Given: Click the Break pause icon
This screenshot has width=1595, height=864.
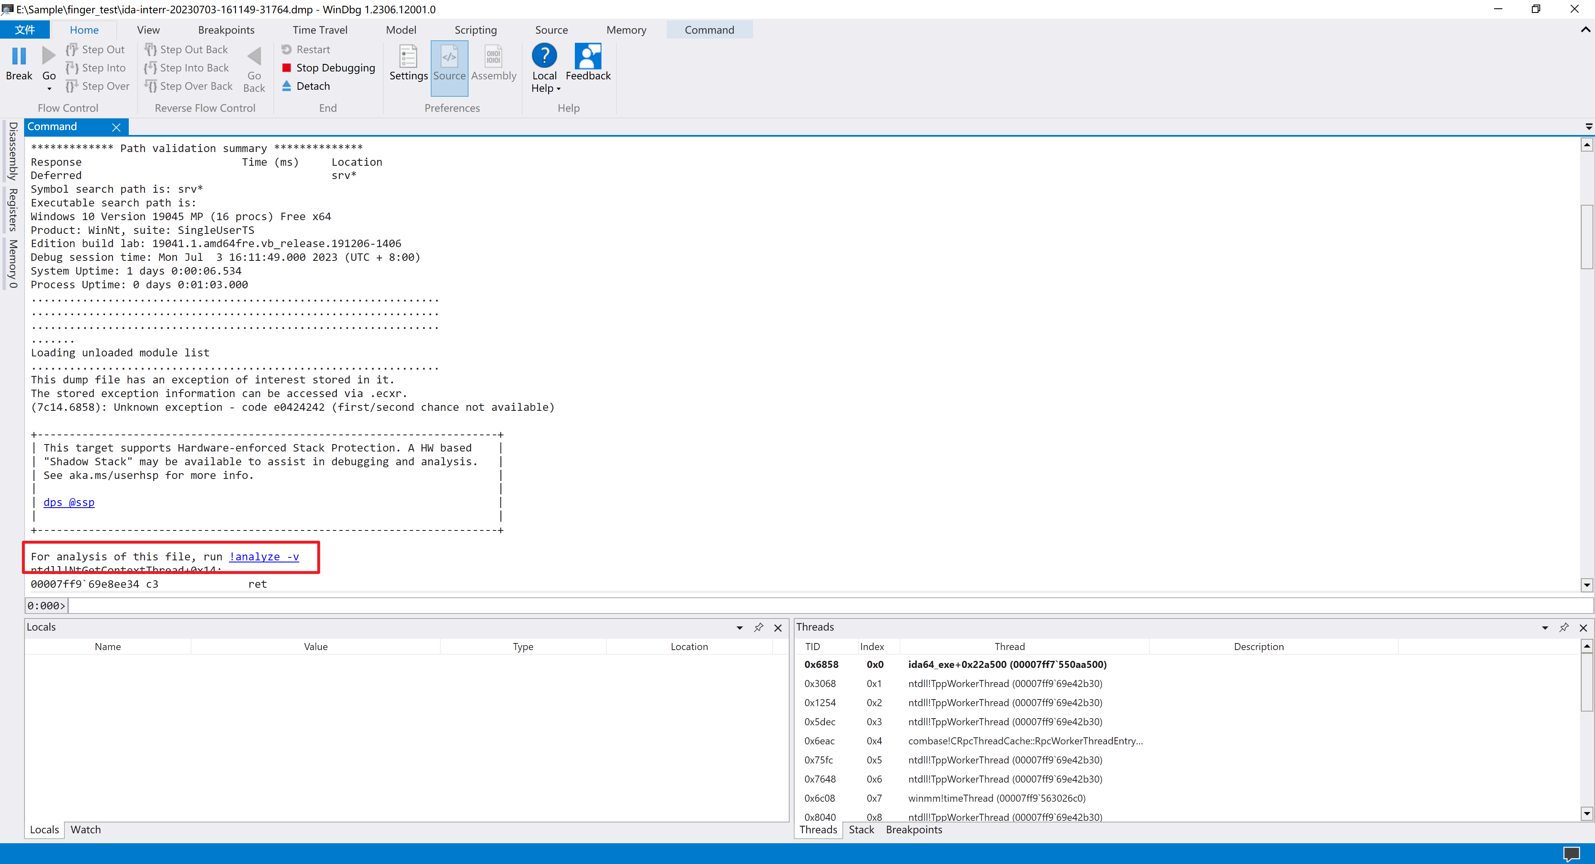Looking at the screenshot, I should click(19, 56).
